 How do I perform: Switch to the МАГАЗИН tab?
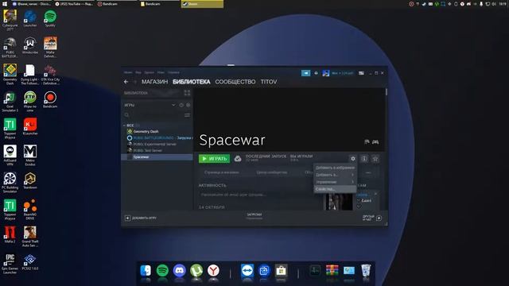(154, 82)
